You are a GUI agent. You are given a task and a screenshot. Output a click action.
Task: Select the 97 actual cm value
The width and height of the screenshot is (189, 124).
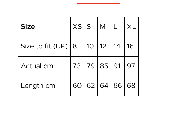pyautogui.click(x=131, y=66)
